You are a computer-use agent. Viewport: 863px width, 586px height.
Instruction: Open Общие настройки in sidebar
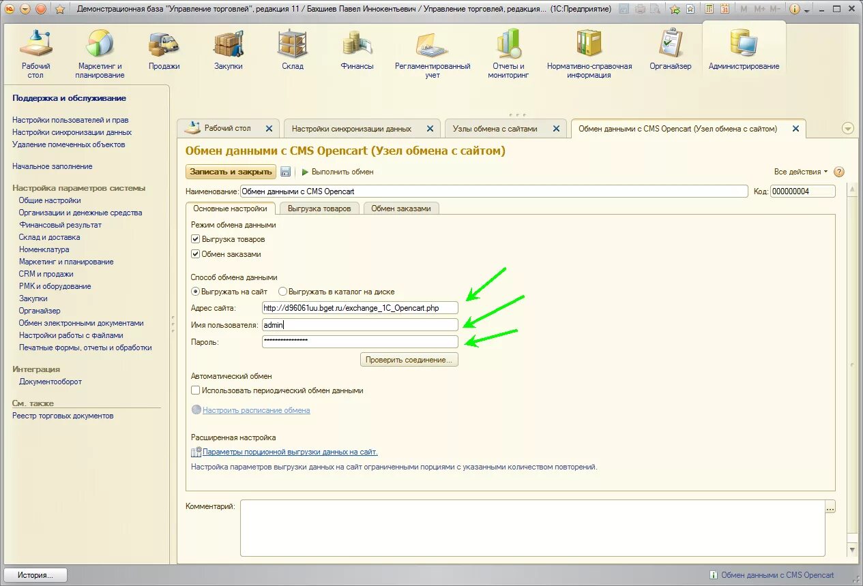coord(50,200)
